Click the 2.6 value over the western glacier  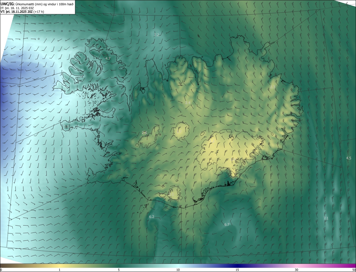144,133
